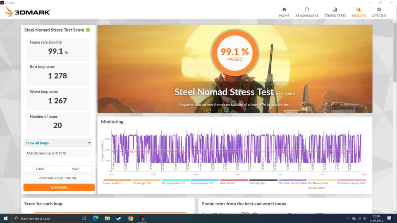
Task: Click the green validation checkmark icon
Action: (88, 30)
